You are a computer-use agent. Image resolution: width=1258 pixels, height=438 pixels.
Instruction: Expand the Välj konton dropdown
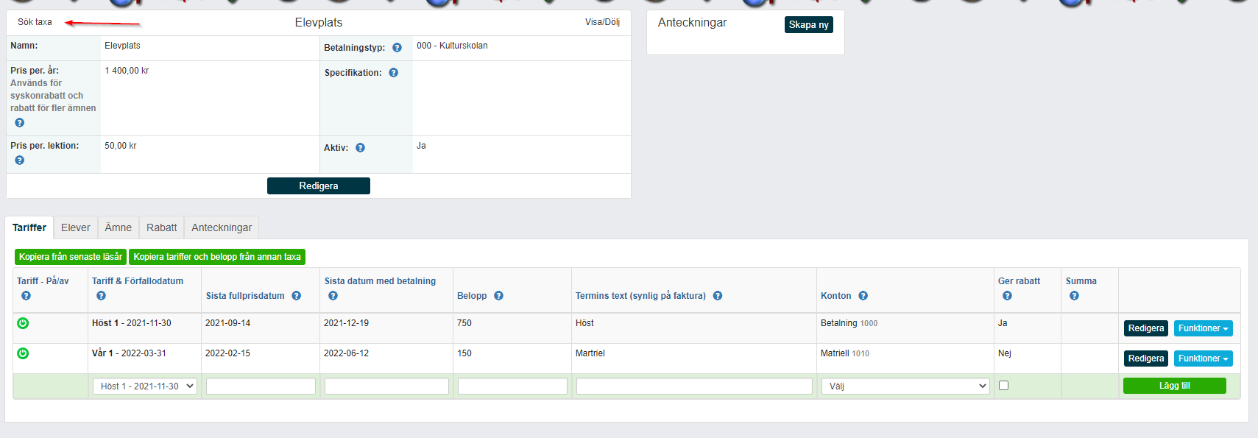905,386
